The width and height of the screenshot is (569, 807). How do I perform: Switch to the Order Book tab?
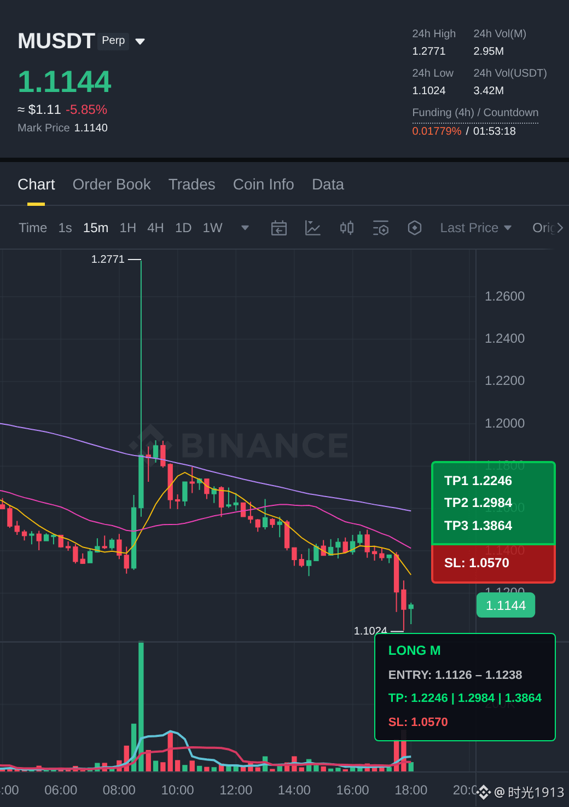click(112, 185)
